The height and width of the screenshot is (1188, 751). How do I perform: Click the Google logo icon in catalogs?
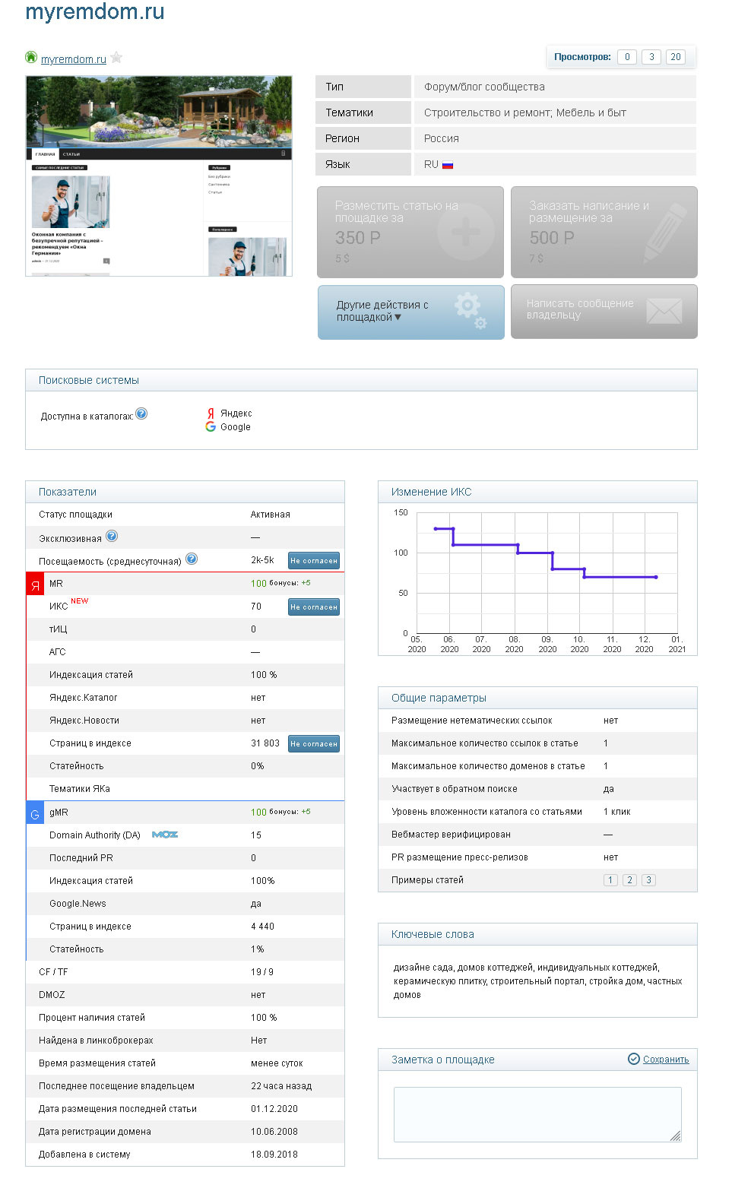point(211,427)
